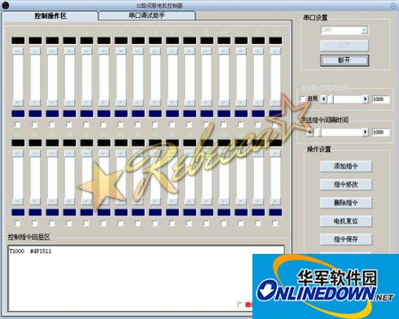
Task: Click down arrow of channel 3 slider
Action: pos(52,103)
